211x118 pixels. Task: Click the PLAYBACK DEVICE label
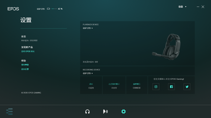(x=91, y=25)
